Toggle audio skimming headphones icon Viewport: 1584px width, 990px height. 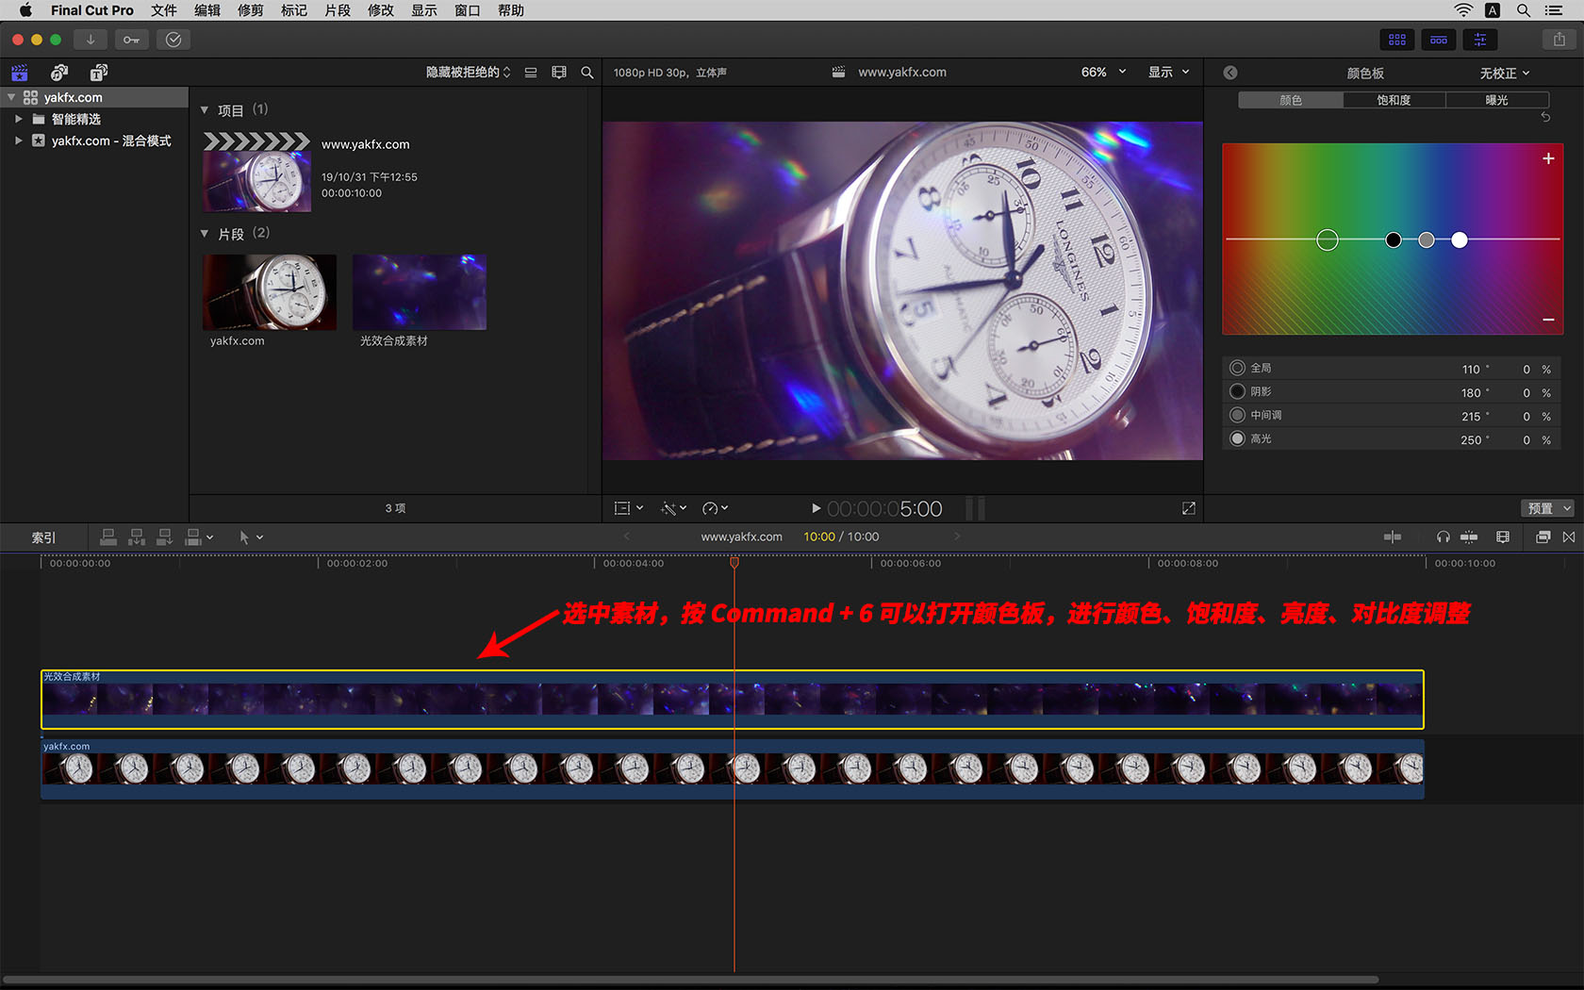point(1443,537)
